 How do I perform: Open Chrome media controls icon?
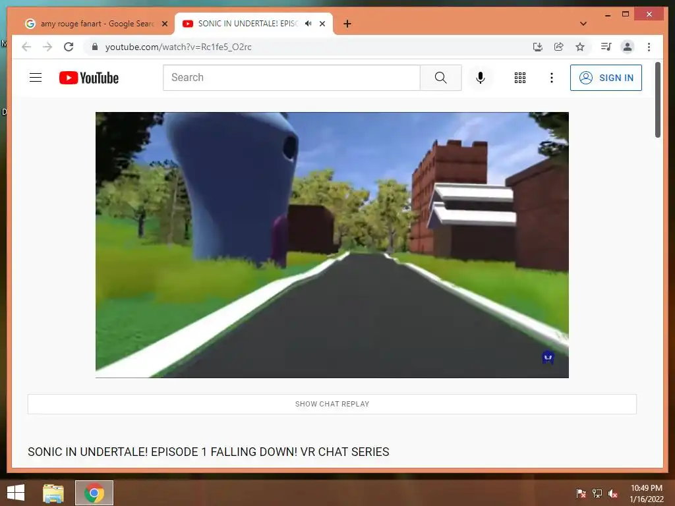606,47
